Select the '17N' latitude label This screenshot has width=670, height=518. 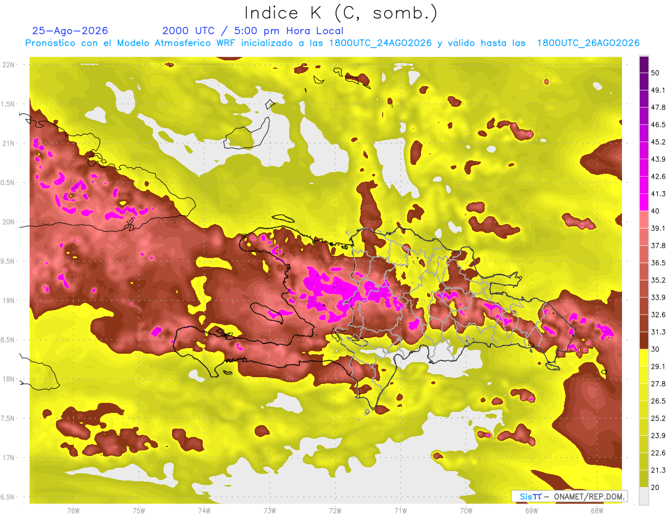[x=8, y=458]
